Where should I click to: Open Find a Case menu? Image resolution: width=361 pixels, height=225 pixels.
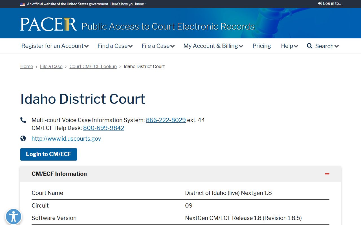115,46
